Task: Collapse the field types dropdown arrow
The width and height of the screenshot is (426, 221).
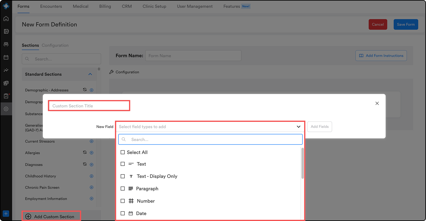Action: tap(298, 127)
